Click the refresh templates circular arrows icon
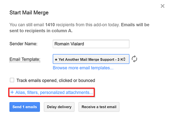The width and height of the screenshot is (169, 118). (134, 59)
